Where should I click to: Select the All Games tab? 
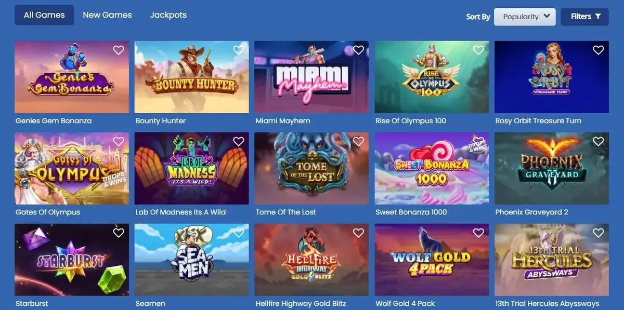click(x=44, y=15)
